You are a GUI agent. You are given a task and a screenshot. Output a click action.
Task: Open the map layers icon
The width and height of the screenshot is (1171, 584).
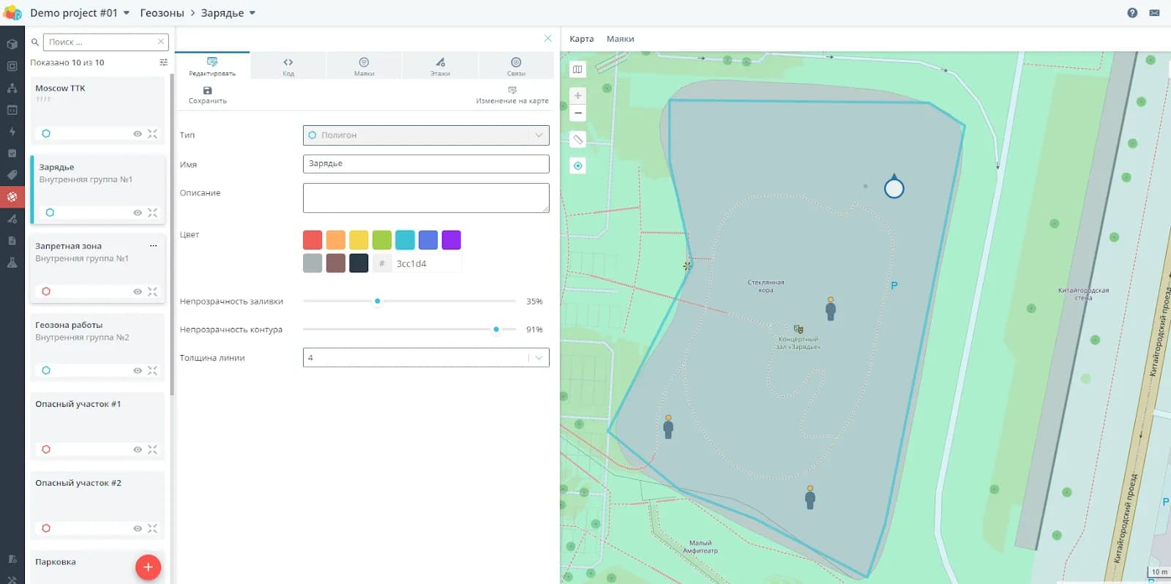tap(577, 70)
